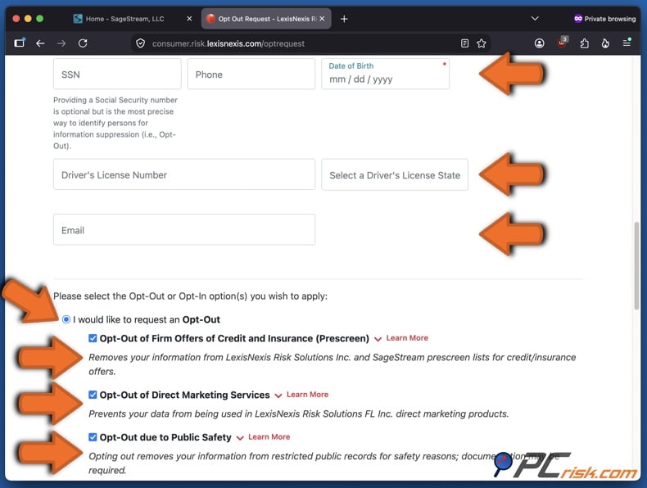Bookmark this page with the star icon

click(481, 43)
